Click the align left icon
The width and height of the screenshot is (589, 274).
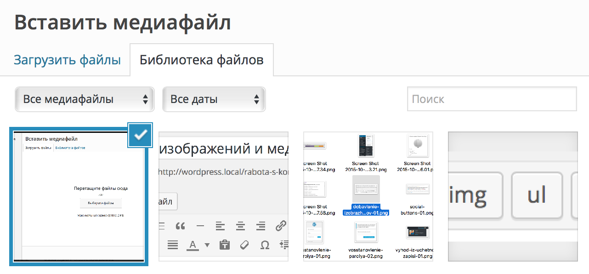click(x=221, y=226)
